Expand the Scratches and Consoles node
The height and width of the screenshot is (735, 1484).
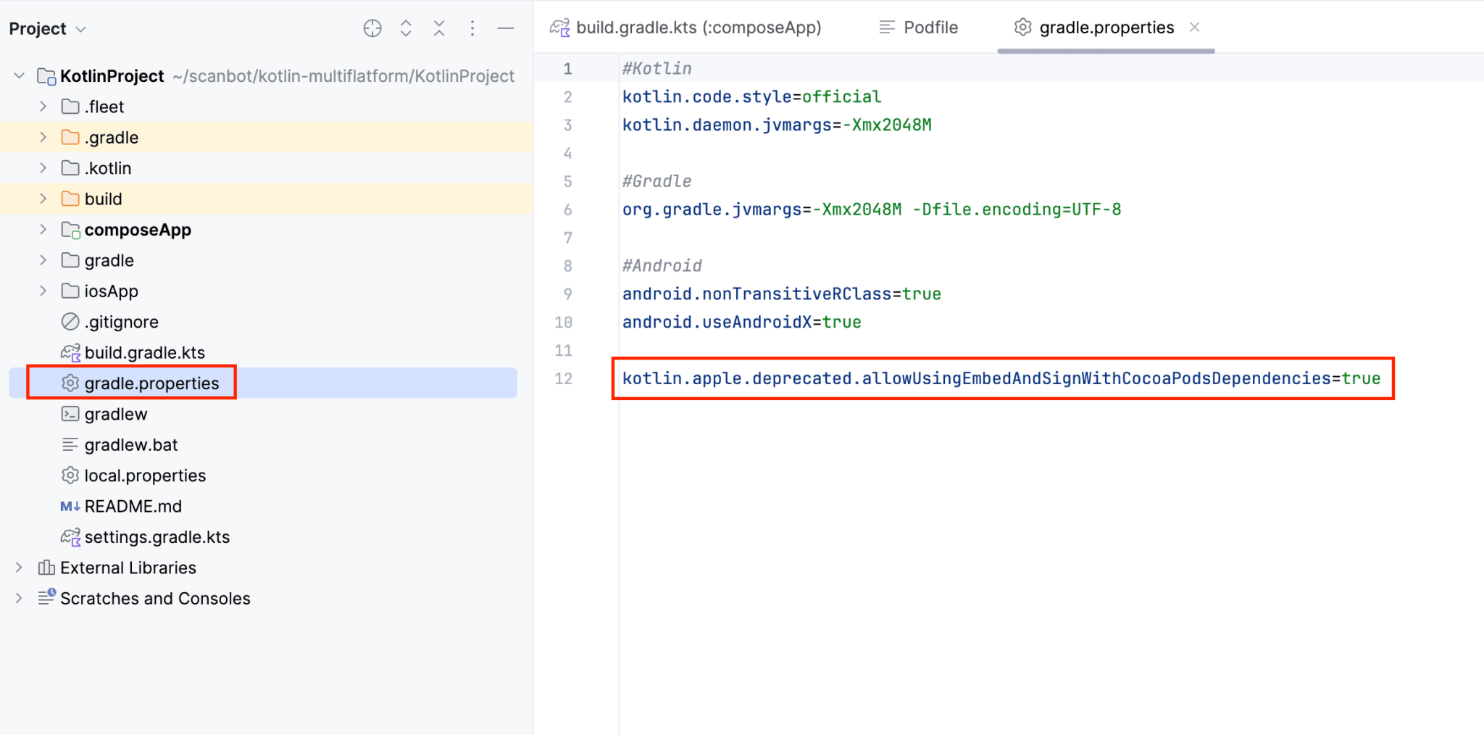[20, 598]
